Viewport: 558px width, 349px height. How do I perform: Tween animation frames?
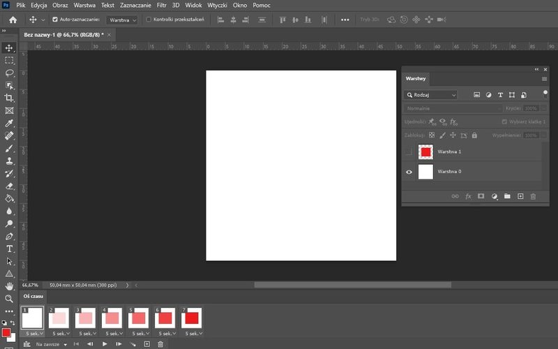tap(133, 344)
